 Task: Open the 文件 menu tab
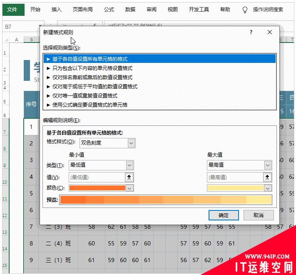pos(13,10)
